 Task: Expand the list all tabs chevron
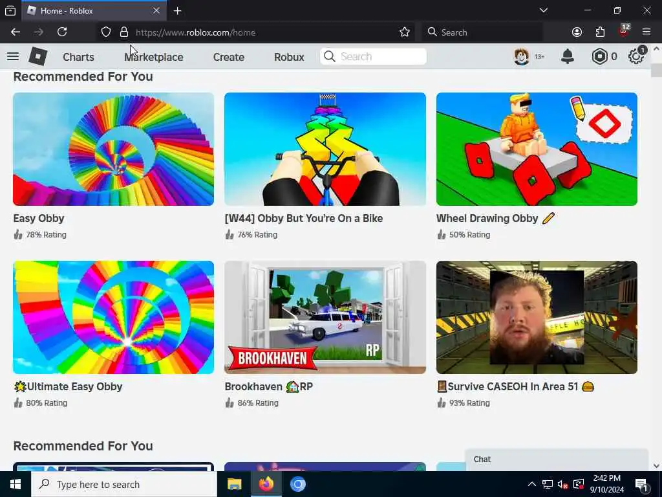pyautogui.click(x=543, y=10)
